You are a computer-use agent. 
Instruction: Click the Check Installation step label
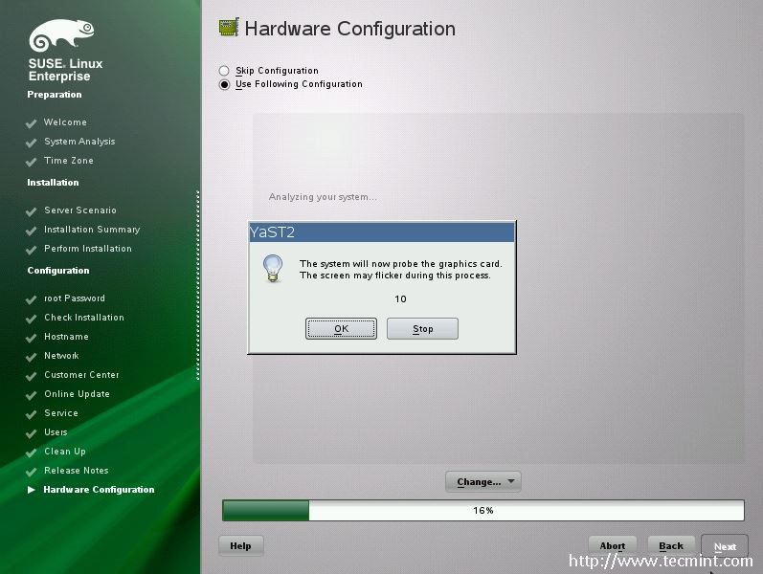(x=84, y=318)
